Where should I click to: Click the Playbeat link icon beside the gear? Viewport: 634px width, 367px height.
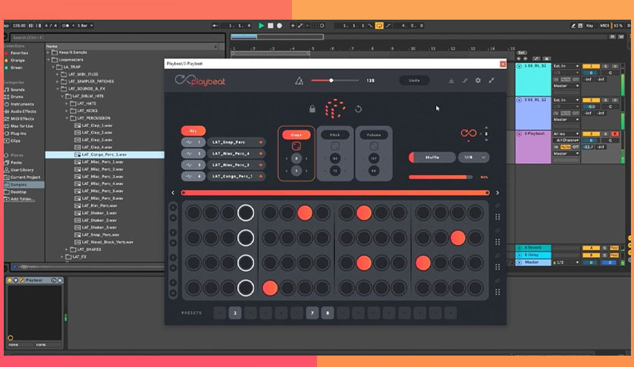(465, 81)
